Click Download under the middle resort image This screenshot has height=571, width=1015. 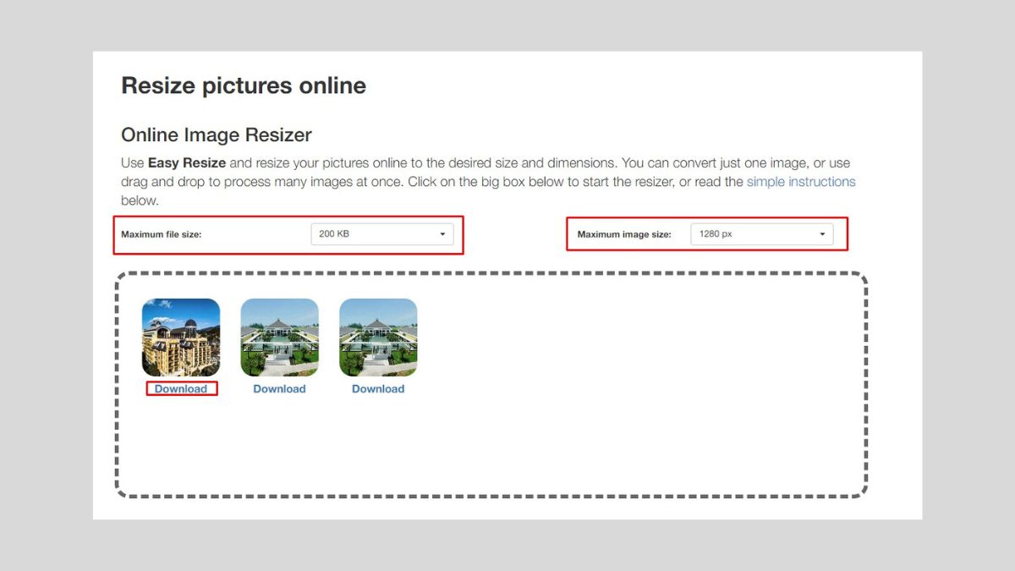tap(279, 389)
